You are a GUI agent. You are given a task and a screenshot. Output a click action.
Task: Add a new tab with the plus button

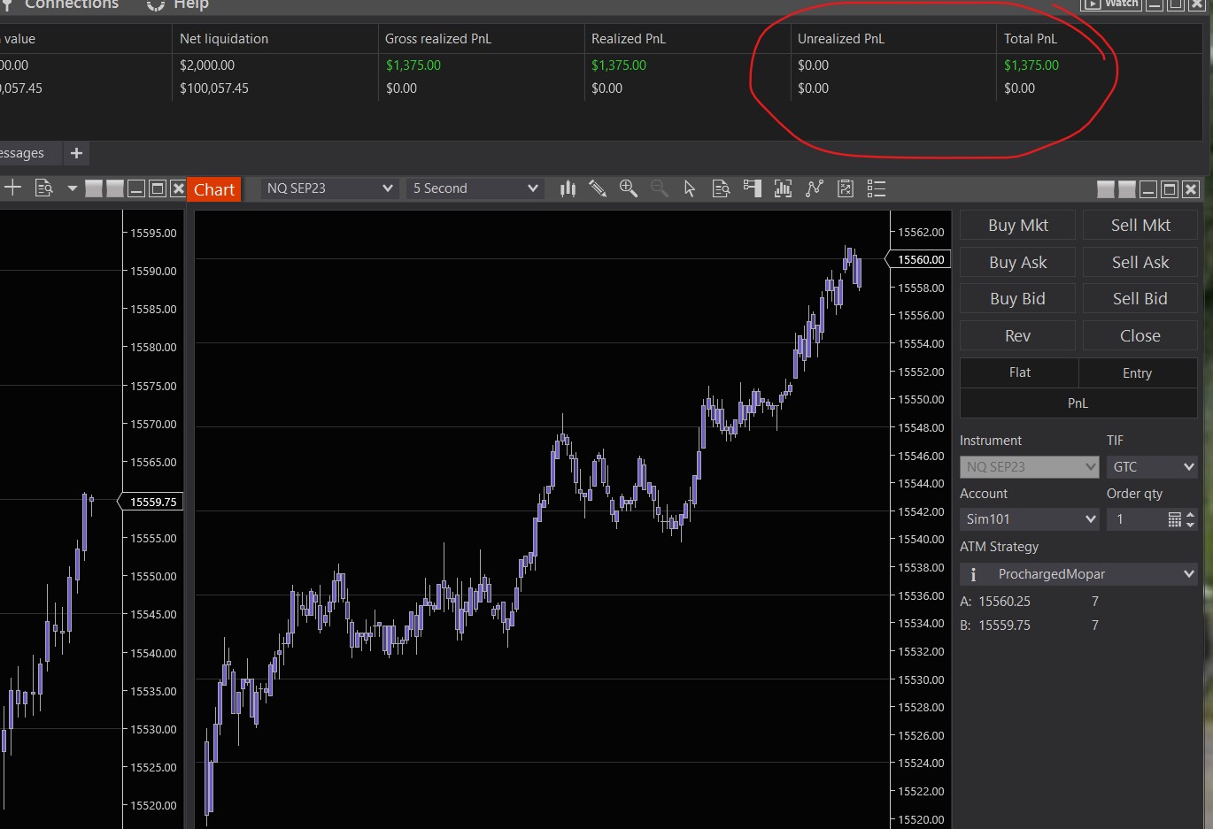(x=77, y=153)
